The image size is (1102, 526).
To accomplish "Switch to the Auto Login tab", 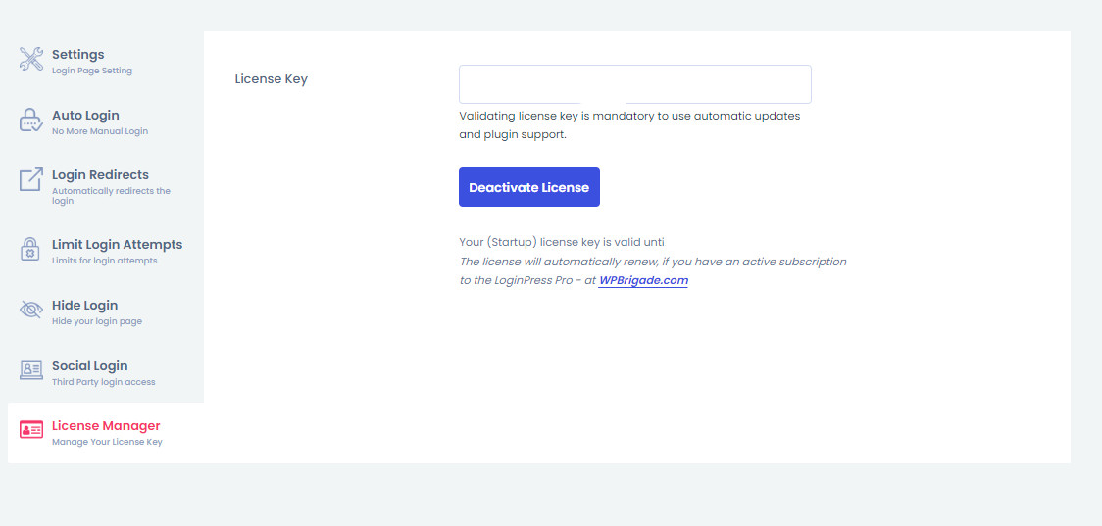I will 85,116.
